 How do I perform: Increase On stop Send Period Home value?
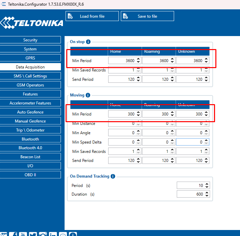[x=138, y=78]
